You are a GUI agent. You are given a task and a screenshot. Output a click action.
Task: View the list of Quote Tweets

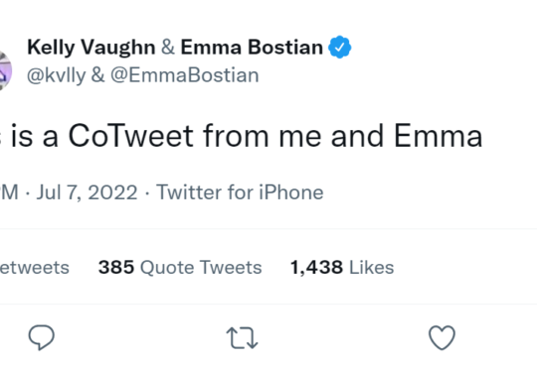coord(180,267)
